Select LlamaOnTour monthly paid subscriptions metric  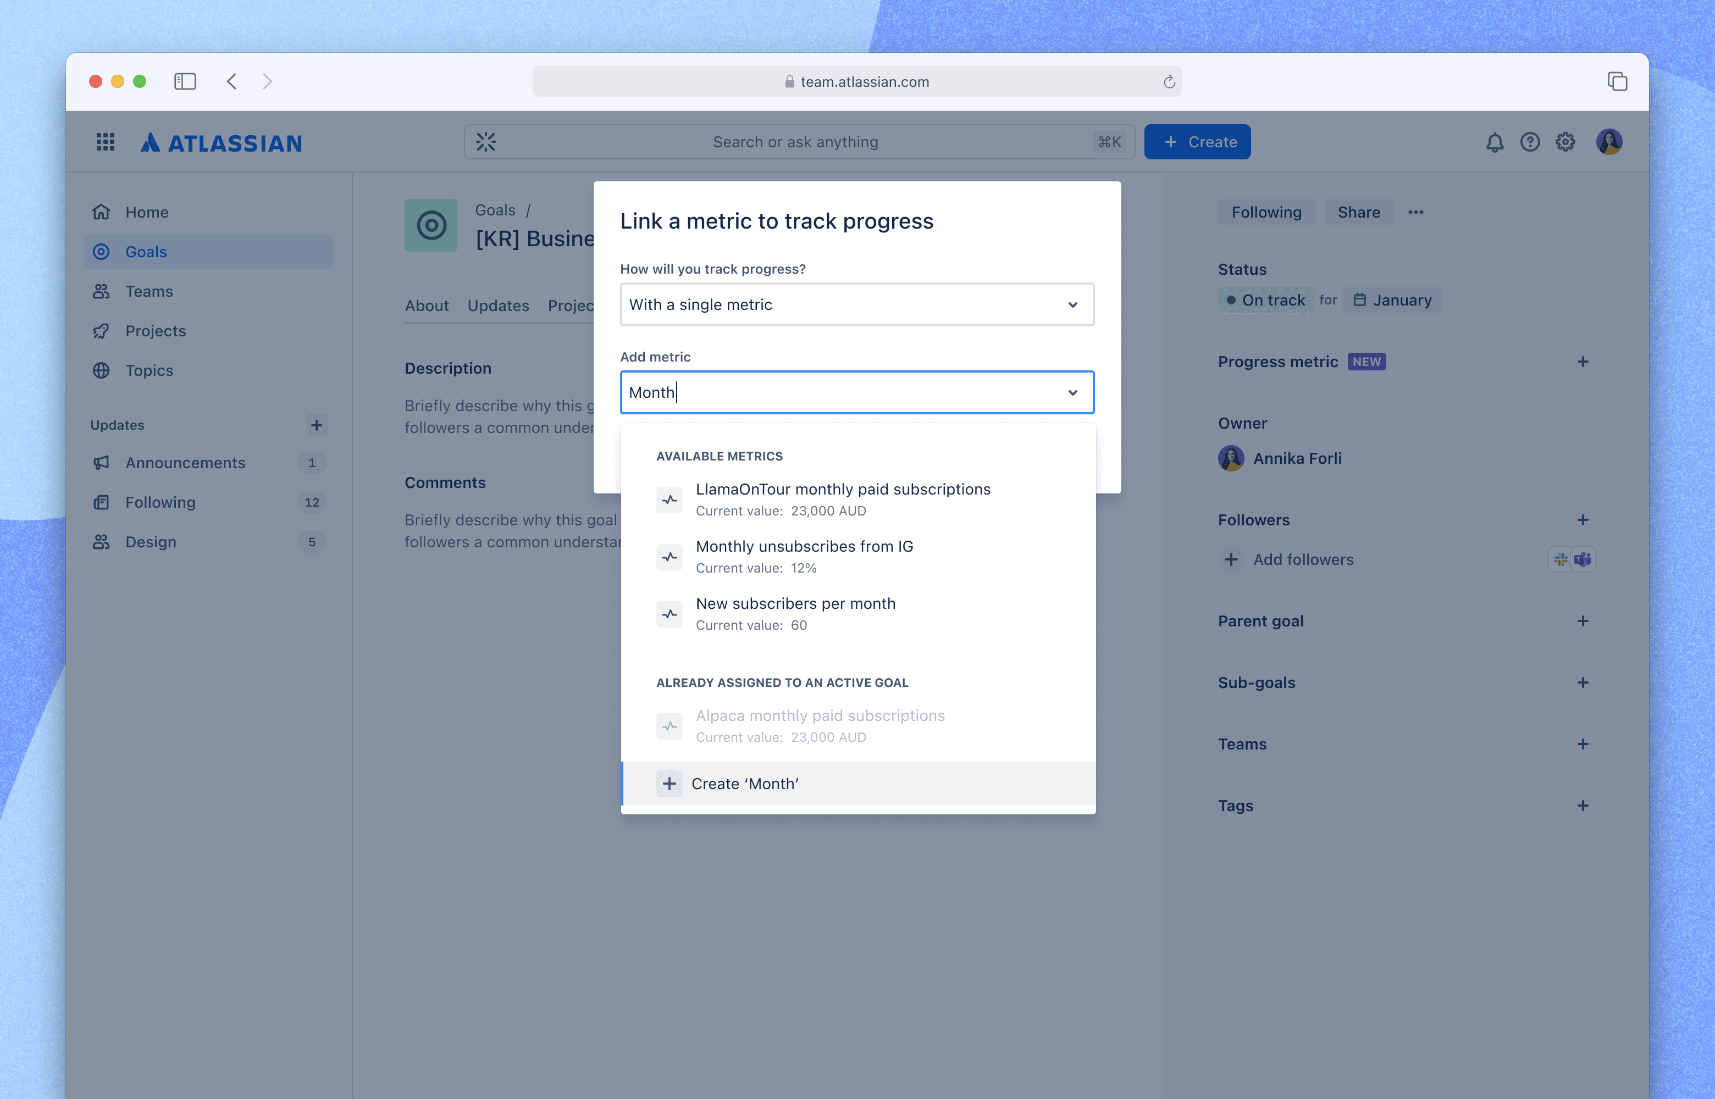pos(858,499)
